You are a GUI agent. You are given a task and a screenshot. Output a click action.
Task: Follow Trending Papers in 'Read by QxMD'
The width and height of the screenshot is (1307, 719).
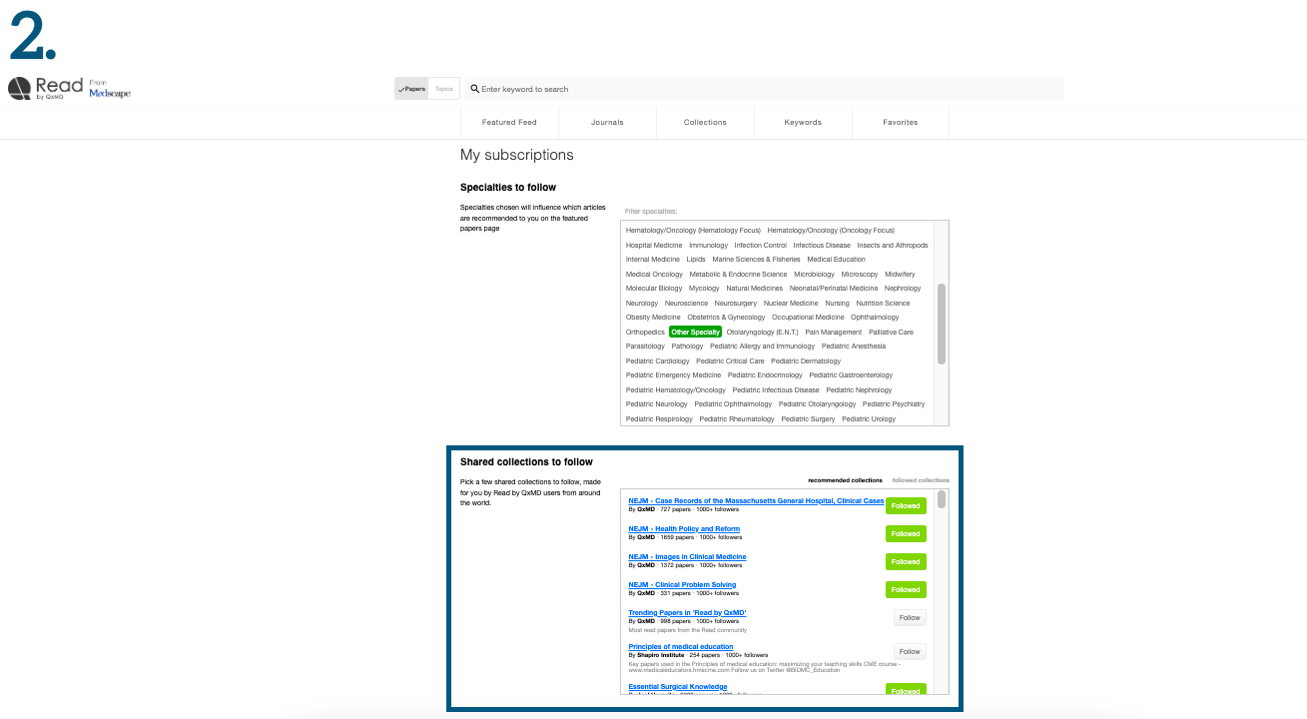click(x=910, y=617)
